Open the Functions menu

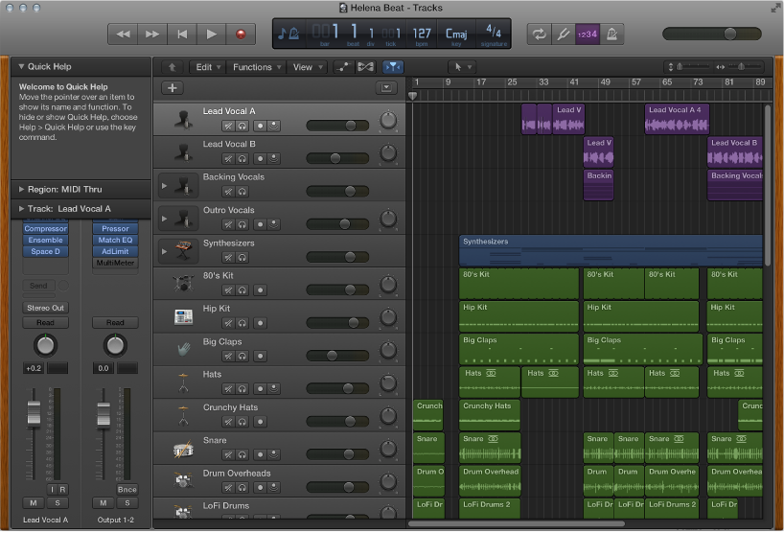pos(257,67)
